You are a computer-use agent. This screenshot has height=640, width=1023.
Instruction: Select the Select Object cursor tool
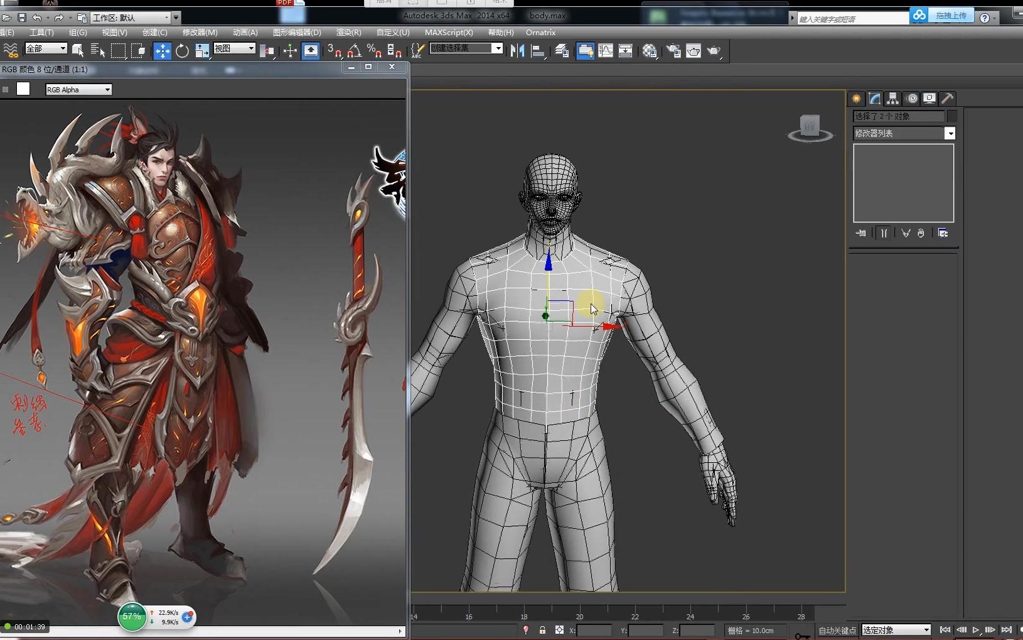(x=78, y=50)
